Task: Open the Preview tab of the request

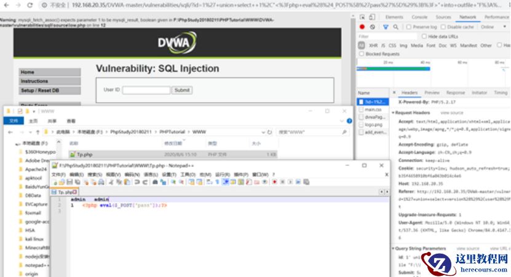Action: pyautogui.click(x=432, y=93)
